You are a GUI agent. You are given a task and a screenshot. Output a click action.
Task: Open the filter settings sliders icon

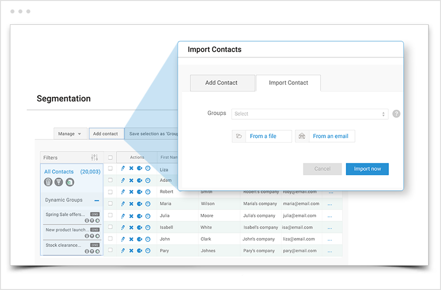[94, 157]
